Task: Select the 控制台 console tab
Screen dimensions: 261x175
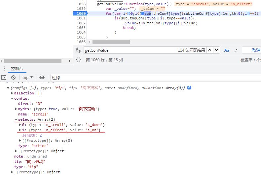Action: pos(17,69)
